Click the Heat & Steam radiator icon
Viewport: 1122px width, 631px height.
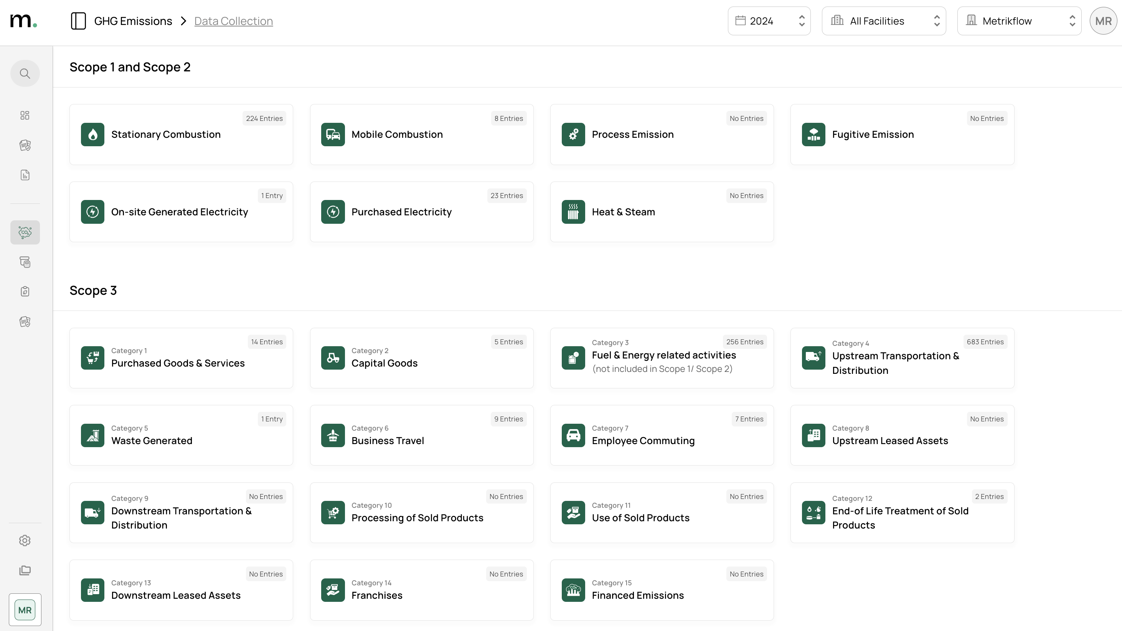[573, 212]
